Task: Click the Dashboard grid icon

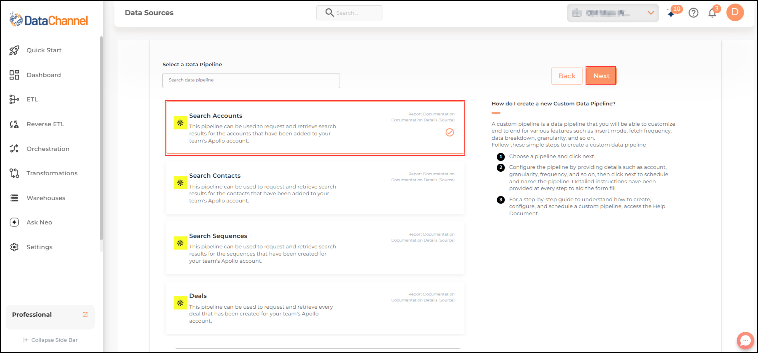Action: 14,75
